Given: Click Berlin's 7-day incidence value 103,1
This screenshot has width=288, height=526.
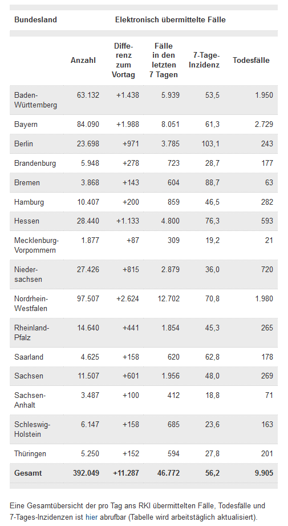Looking at the screenshot, I should (x=211, y=144).
